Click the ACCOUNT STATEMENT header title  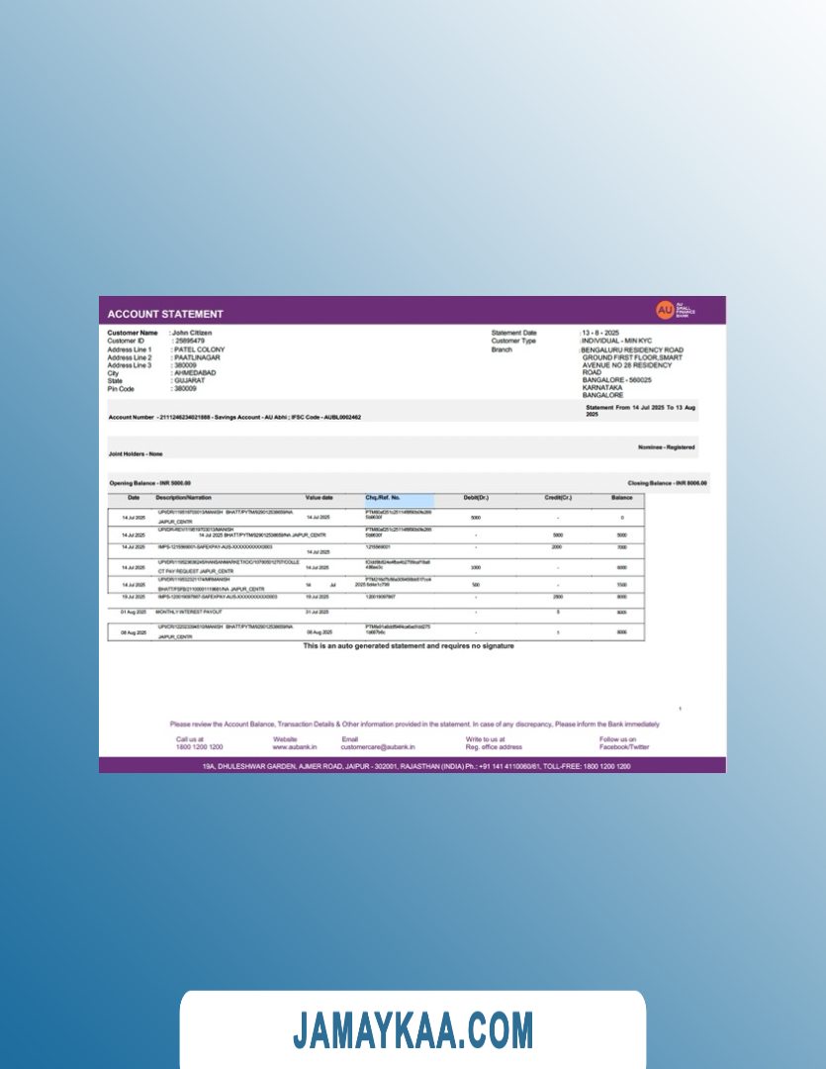(165, 315)
